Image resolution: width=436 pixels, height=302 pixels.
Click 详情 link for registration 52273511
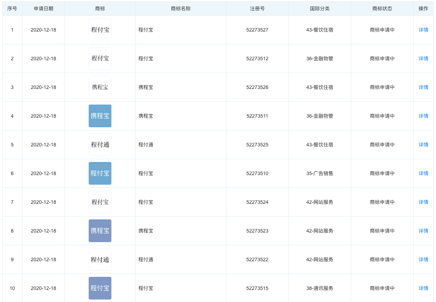coord(423,116)
